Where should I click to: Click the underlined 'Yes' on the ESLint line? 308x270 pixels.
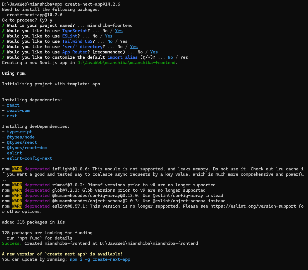[x=109, y=36]
